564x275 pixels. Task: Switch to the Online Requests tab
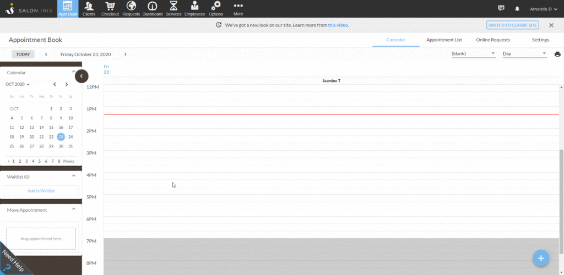(x=492, y=40)
